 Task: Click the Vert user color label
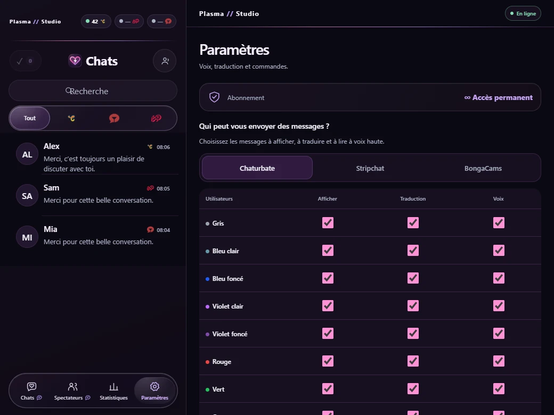tap(218, 389)
